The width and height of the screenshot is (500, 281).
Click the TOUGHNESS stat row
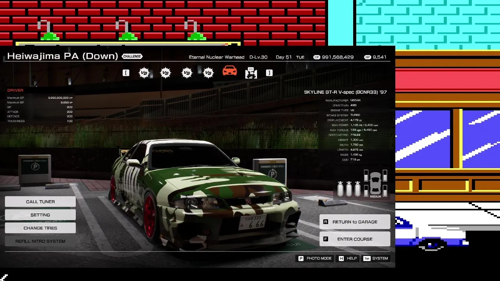click(40, 121)
